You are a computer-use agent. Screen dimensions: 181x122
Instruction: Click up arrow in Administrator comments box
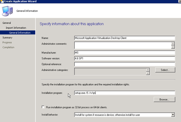(173, 44)
